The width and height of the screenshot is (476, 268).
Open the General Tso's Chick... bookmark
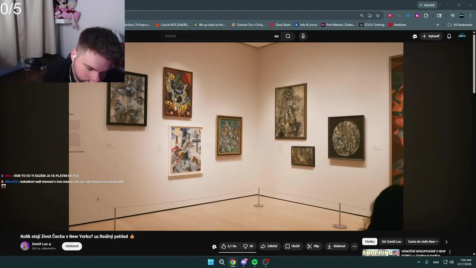coord(248,25)
